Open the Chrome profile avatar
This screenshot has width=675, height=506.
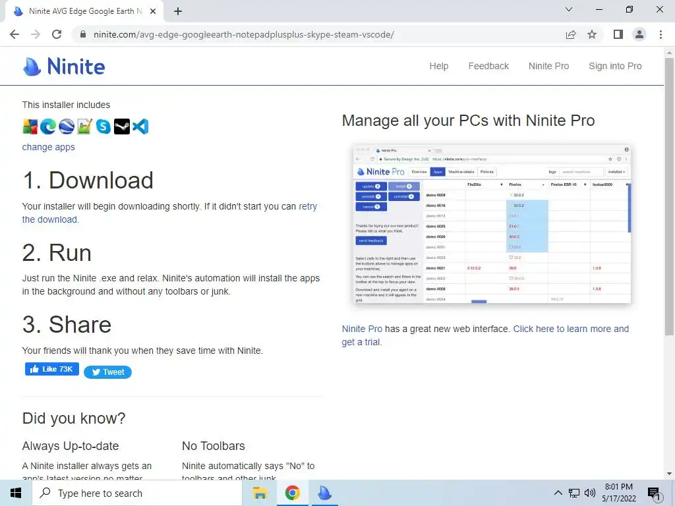(639, 34)
